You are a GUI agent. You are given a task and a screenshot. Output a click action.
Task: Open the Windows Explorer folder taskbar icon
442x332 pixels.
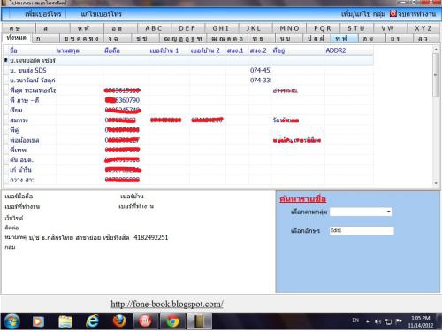point(65,321)
